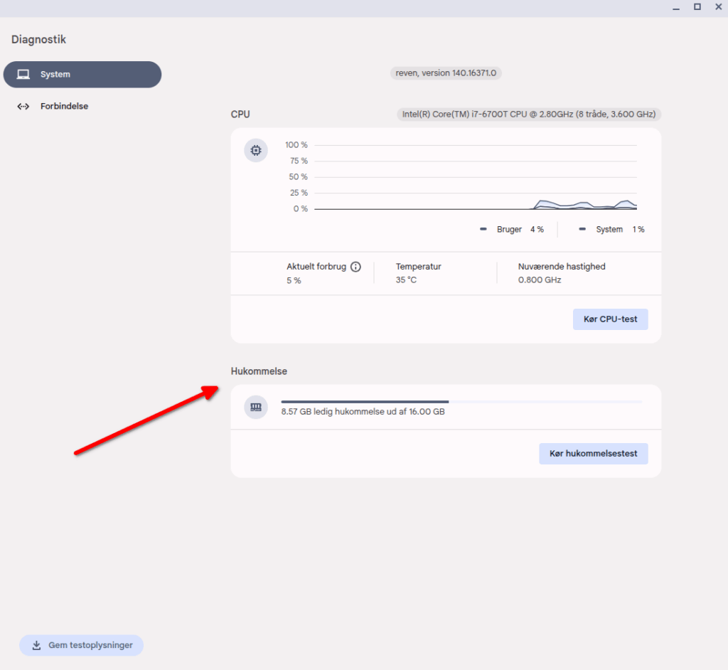Click the laptop icon beside System
The height and width of the screenshot is (670, 728).
(23, 75)
